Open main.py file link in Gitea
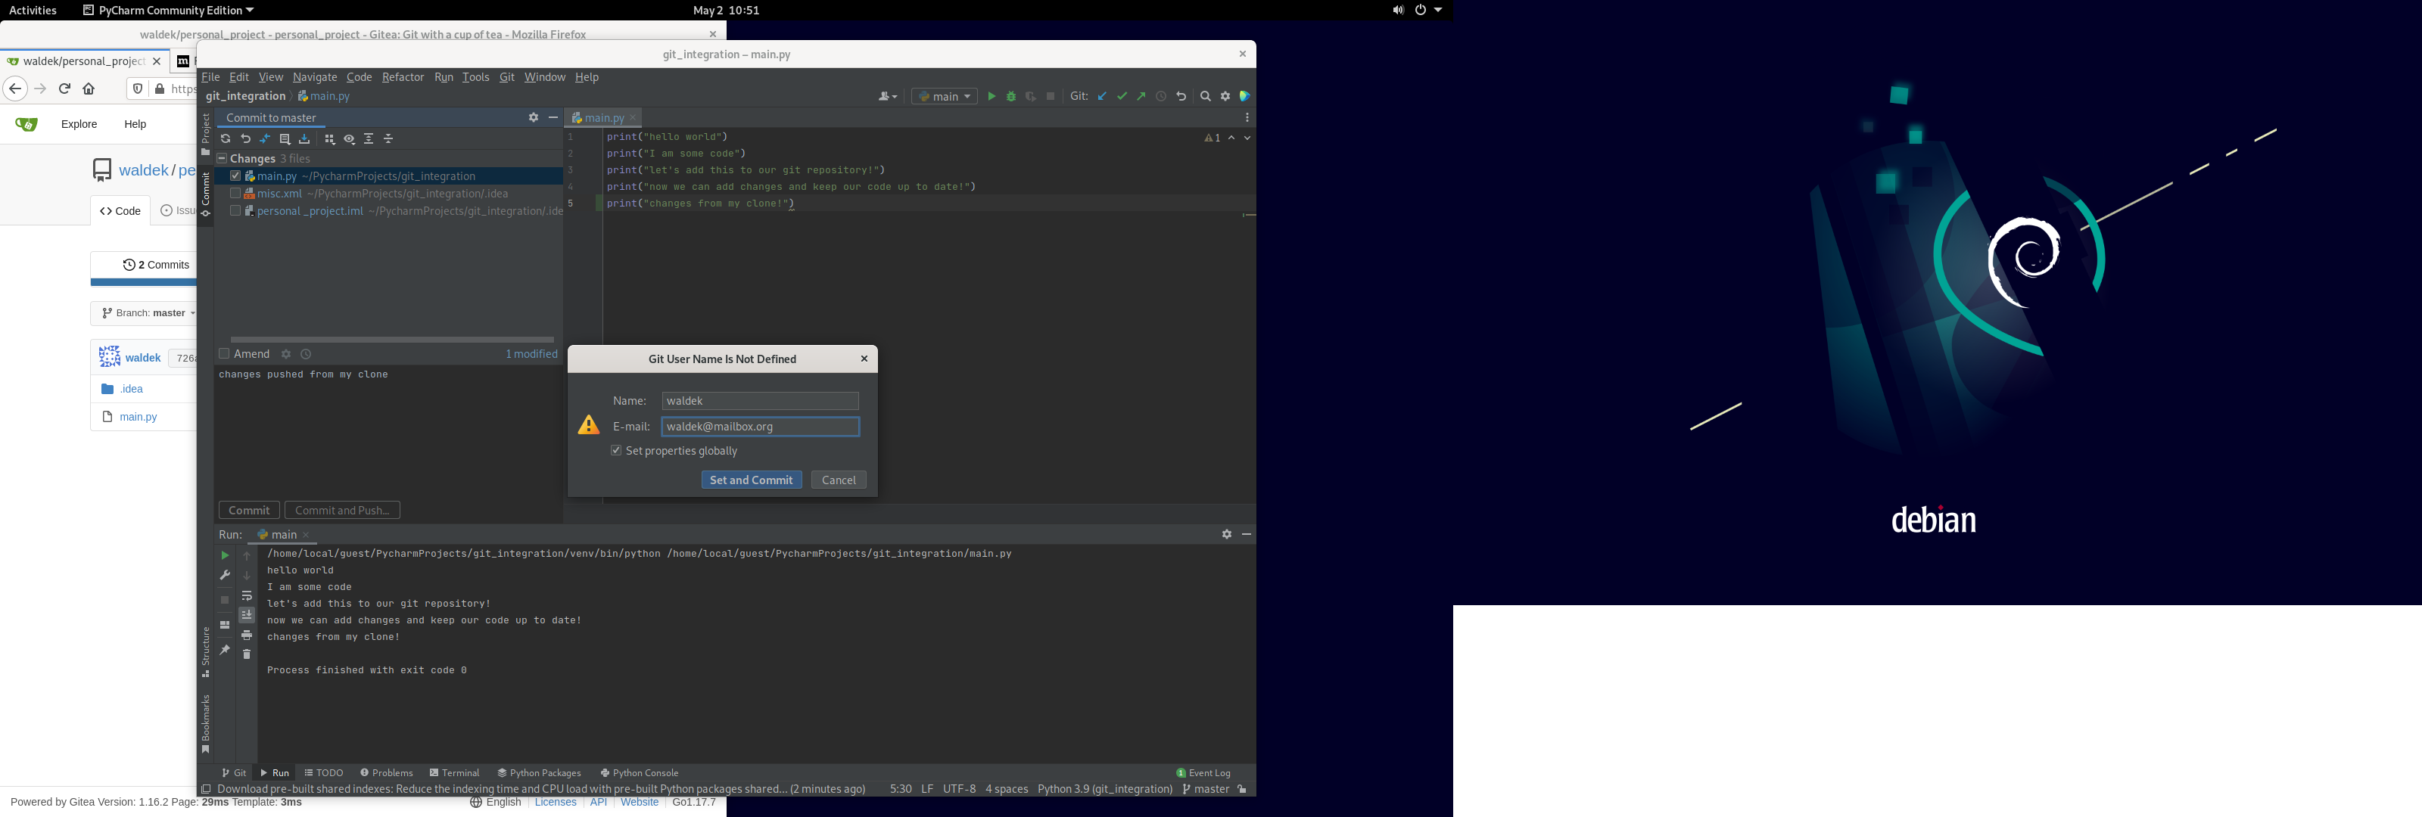This screenshot has height=817, width=2422. (x=139, y=418)
